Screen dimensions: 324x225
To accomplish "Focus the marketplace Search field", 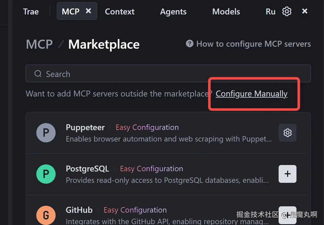I will (170, 74).
